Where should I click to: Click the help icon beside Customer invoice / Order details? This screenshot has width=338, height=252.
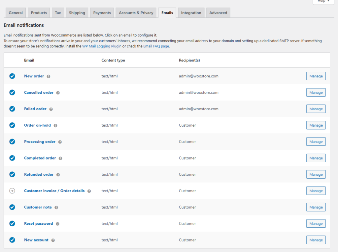click(89, 191)
